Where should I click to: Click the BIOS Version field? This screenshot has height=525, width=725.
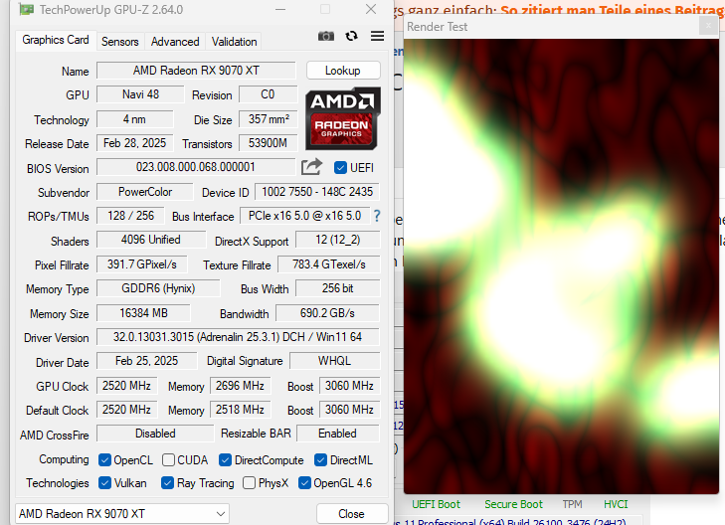click(196, 167)
